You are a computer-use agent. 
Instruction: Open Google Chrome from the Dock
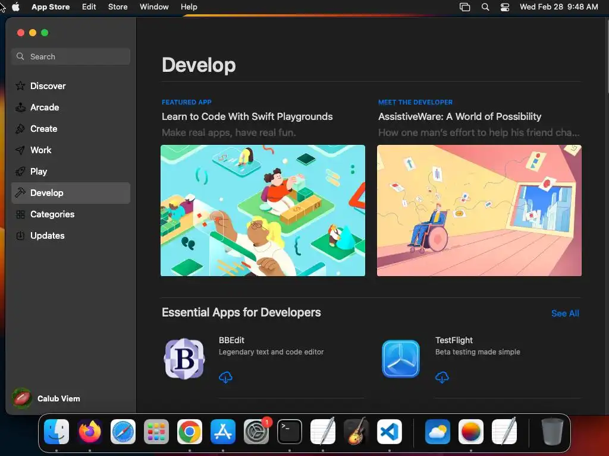pos(190,432)
